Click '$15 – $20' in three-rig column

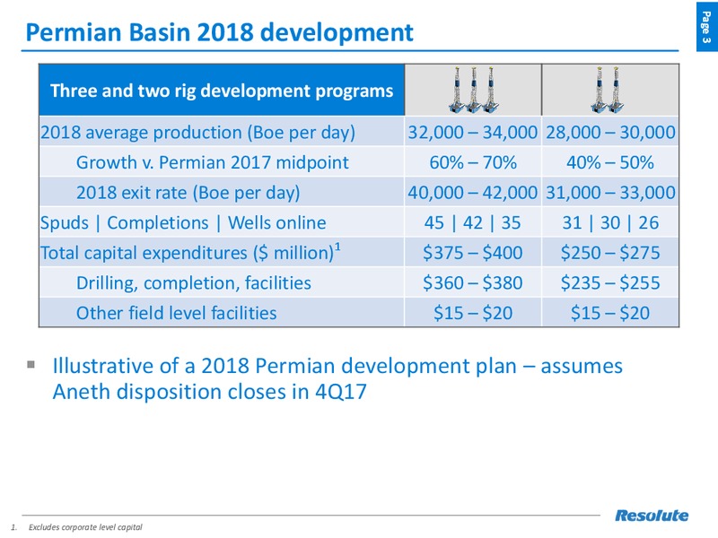coord(473,313)
